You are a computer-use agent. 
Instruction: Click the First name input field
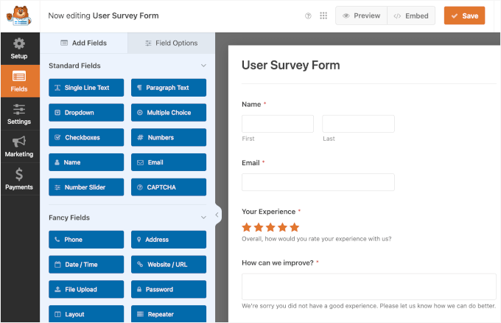click(x=278, y=124)
